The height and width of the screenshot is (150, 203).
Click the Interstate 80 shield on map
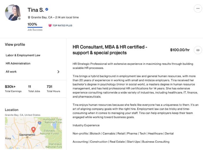[39, 122]
